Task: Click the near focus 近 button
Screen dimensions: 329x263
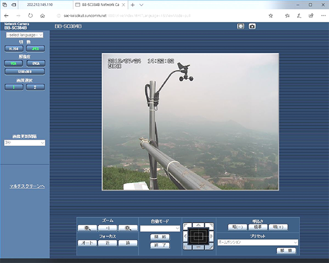Action: click(x=108, y=243)
